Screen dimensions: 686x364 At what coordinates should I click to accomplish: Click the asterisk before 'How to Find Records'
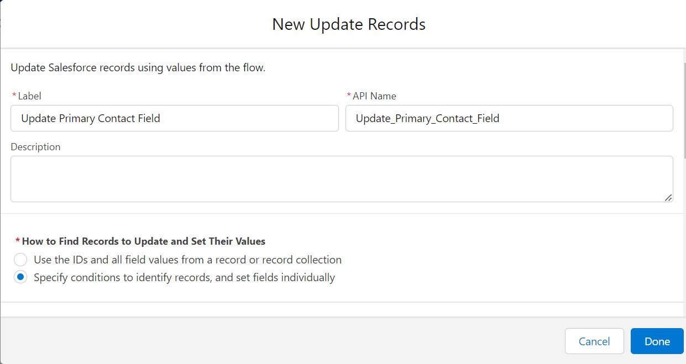point(18,241)
